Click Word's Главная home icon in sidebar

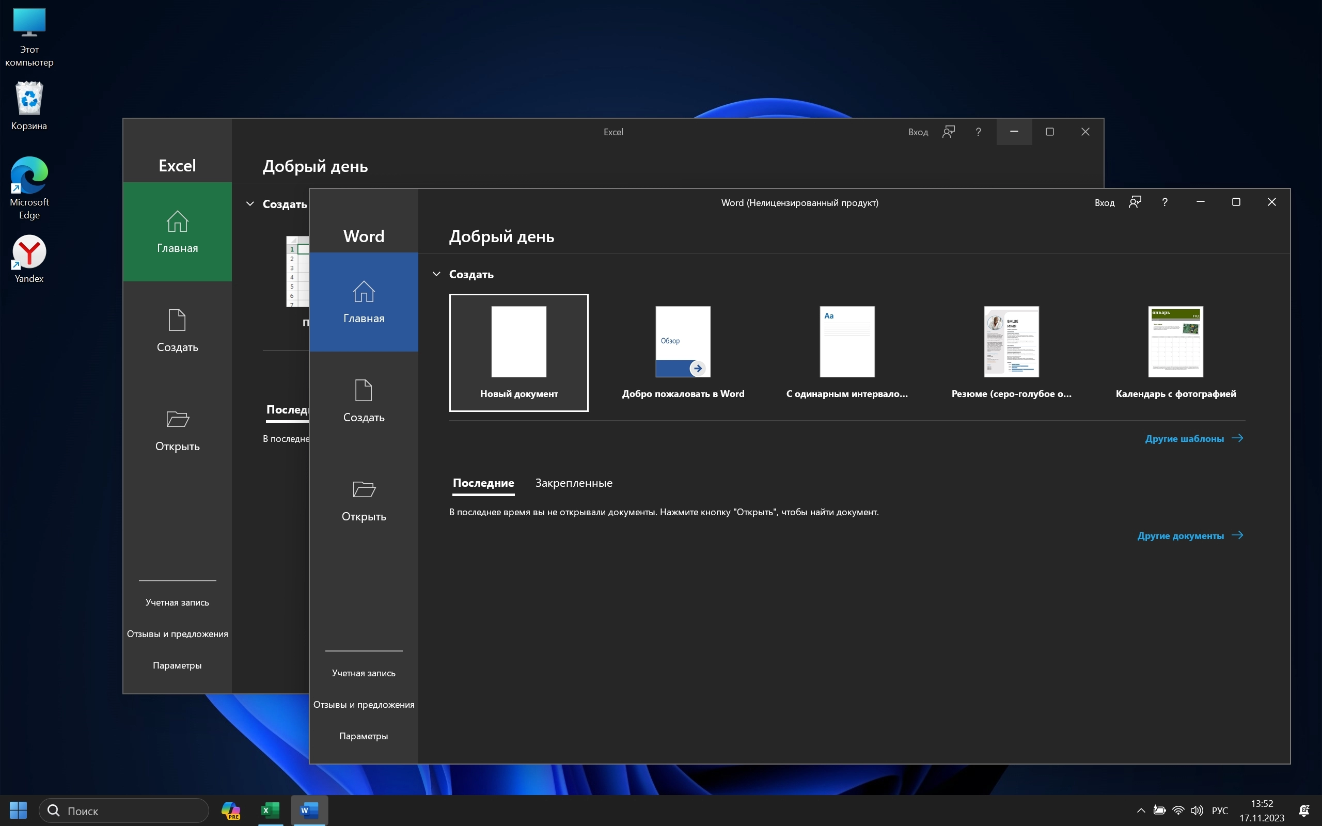click(363, 292)
